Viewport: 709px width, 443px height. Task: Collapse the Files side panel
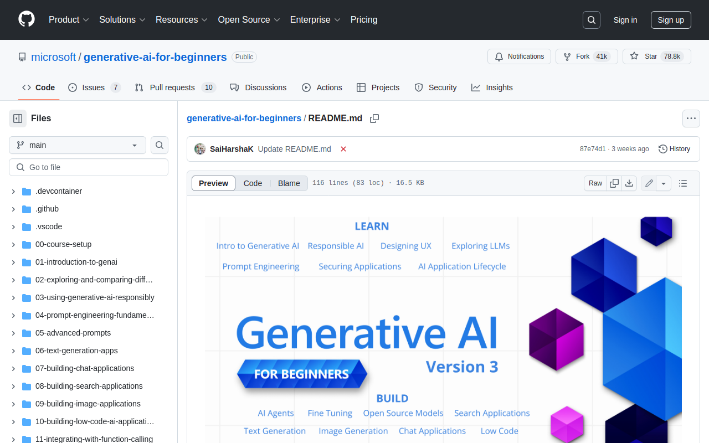(18, 119)
